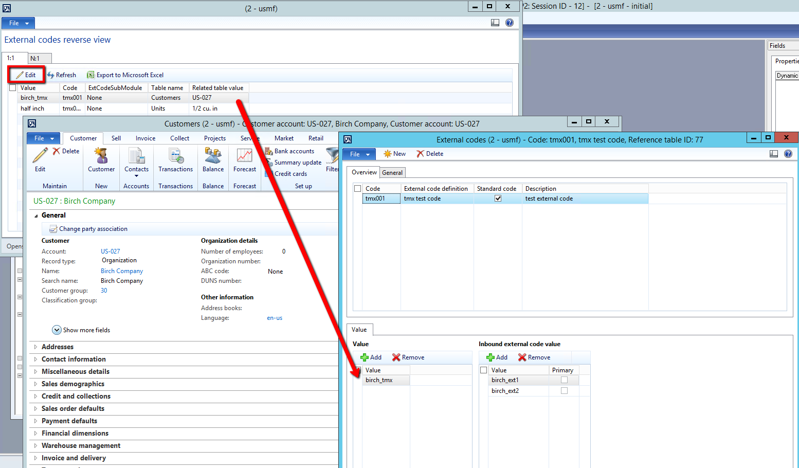Mark birch_ext1 as Primary
This screenshot has width=799, height=468.
564,380
